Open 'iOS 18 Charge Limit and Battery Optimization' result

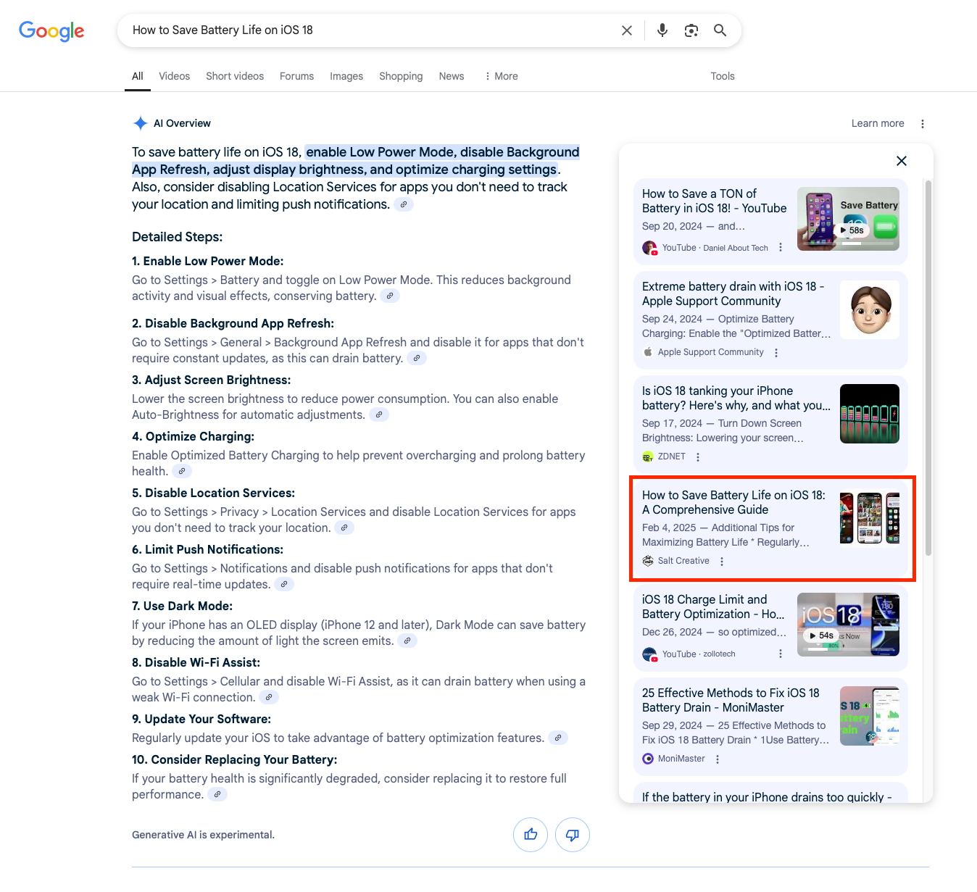[713, 607]
